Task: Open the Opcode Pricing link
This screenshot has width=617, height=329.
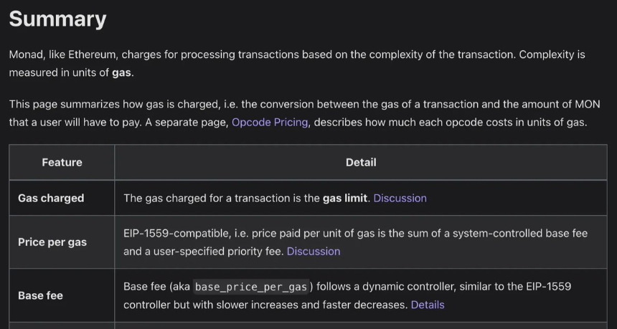Action: coord(270,123)
